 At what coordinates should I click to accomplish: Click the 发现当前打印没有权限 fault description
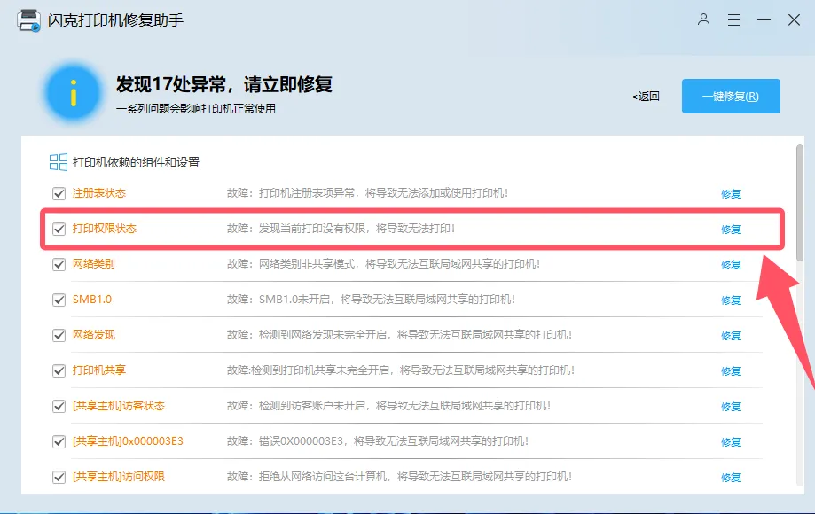341,229
